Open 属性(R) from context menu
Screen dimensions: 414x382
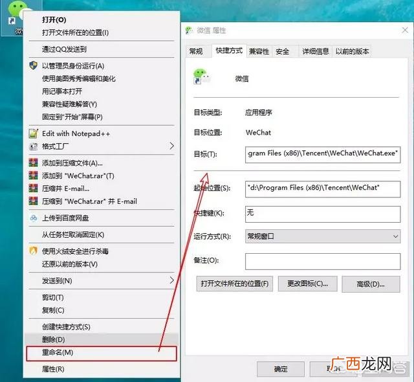pos(101,369)
